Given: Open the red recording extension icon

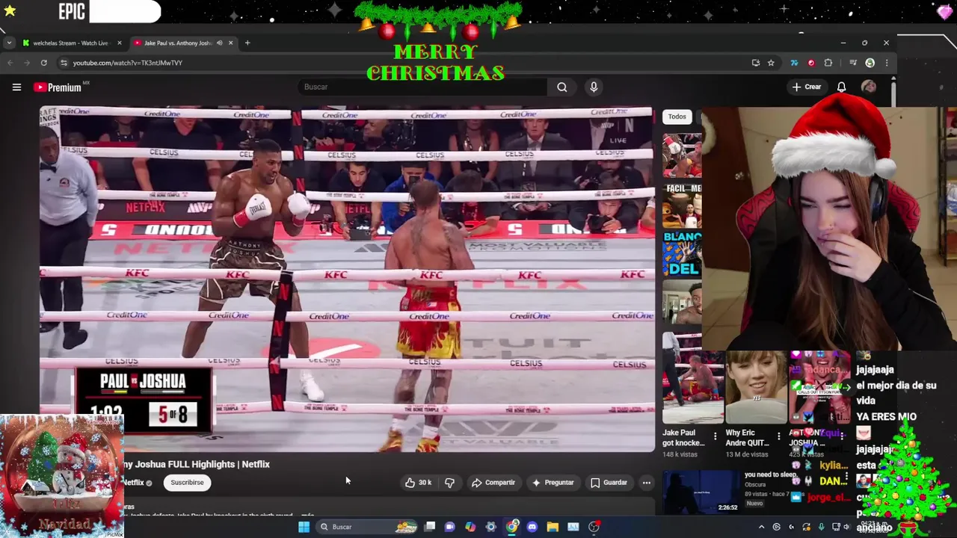Looking at the screenshot, I should coord(811,63).
